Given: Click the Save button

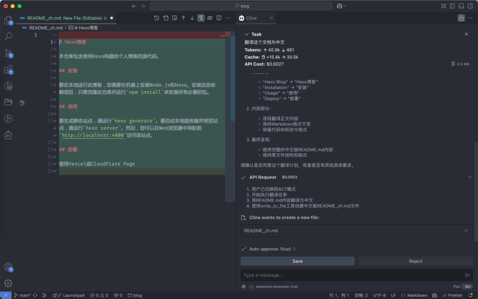Looking at the screenshot, I should pyautogui.click(x=297, y=261).
